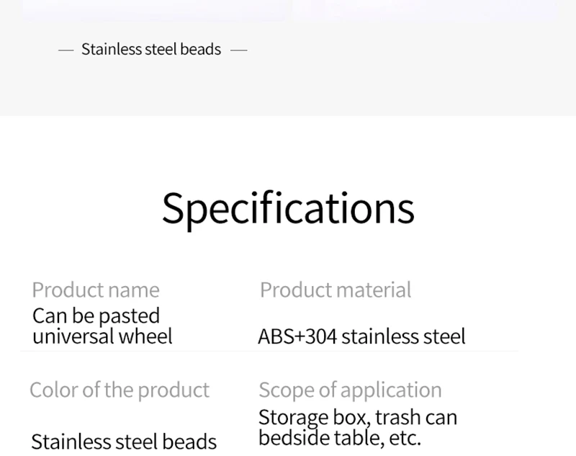Click the "Product material" label
This screenshot has height=456, width=576.
tap(336, 290)
